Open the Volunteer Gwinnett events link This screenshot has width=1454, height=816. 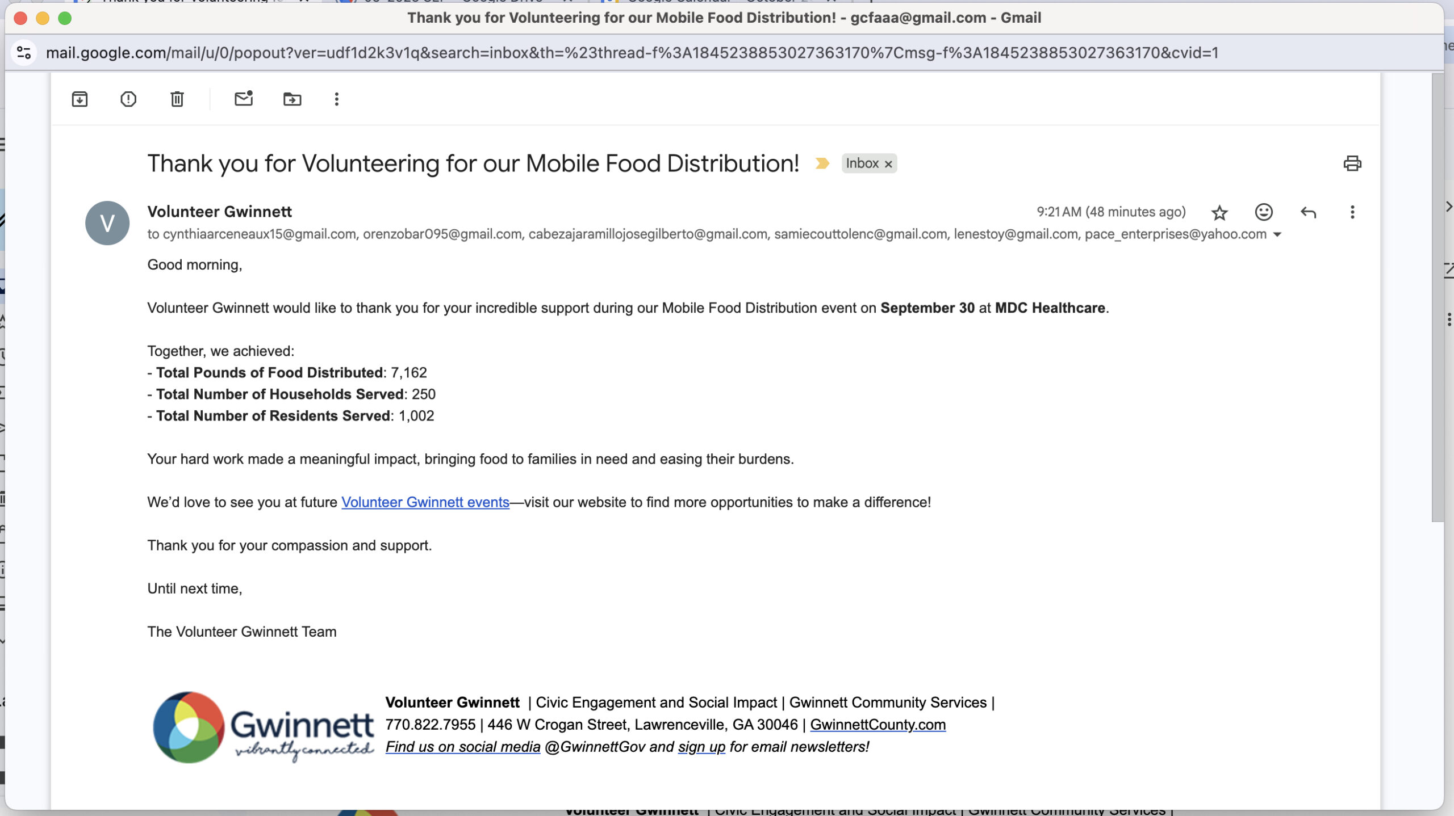[425, 502]
